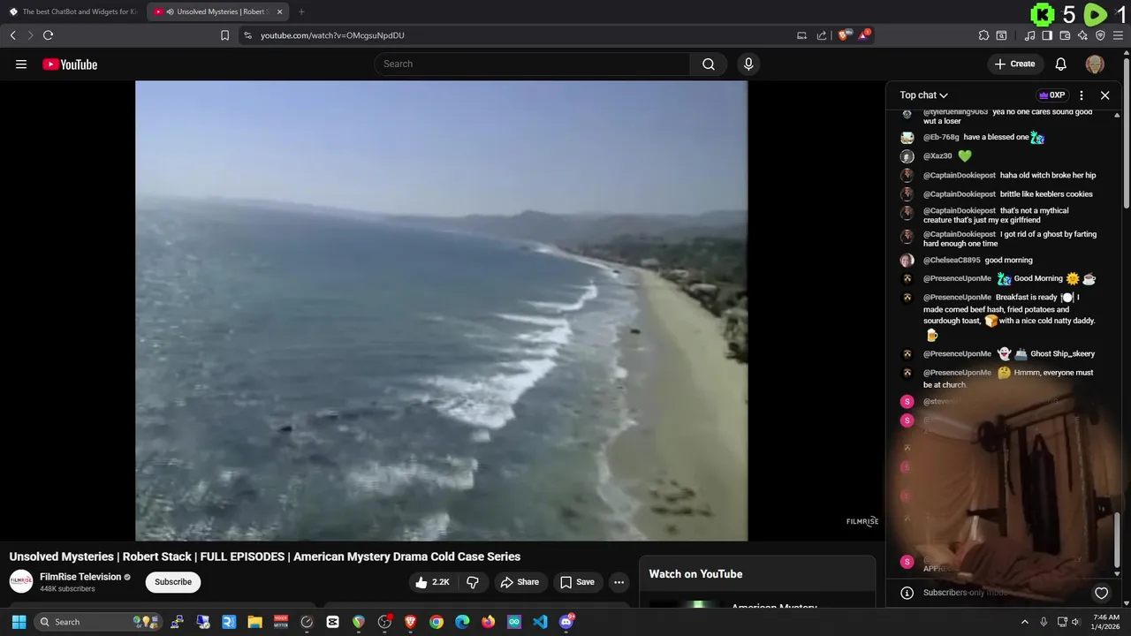Click username @ChelseaC8895 in chat
This screenshot has width=1131, height=636.
952,261
